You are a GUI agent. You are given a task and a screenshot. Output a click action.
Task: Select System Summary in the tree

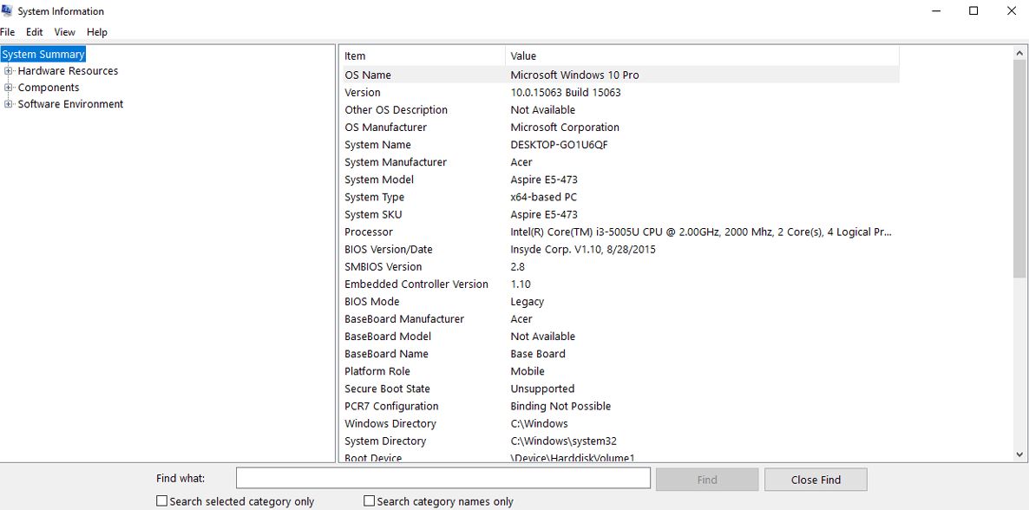pyautogui.click(x=43, y=55)
